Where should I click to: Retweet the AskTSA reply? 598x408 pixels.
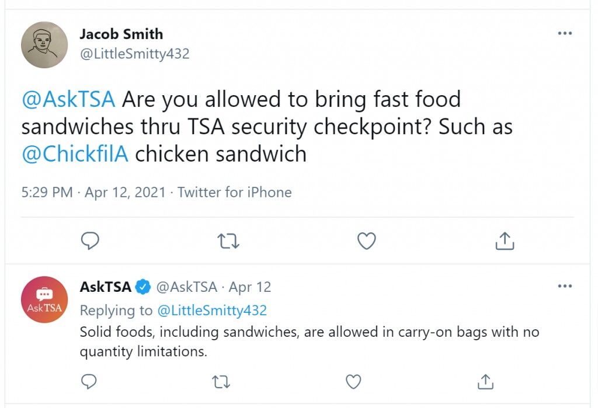click(221, 382)
